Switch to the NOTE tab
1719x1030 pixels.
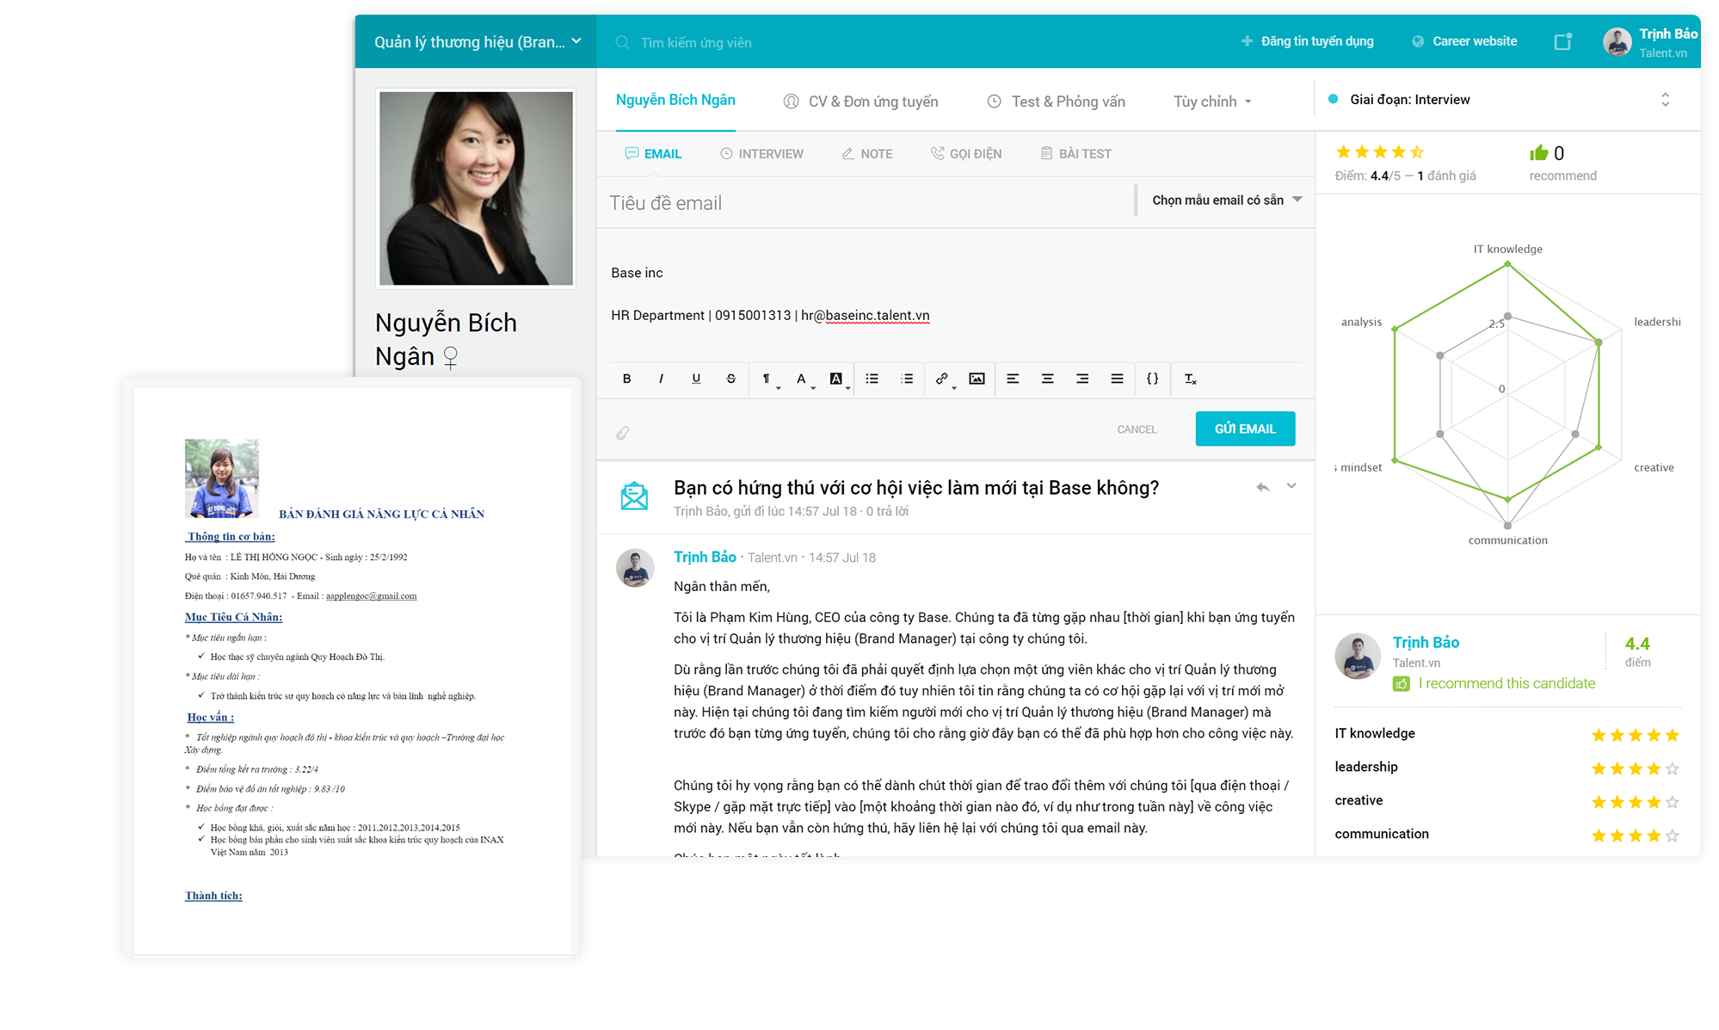click(867, 153)
